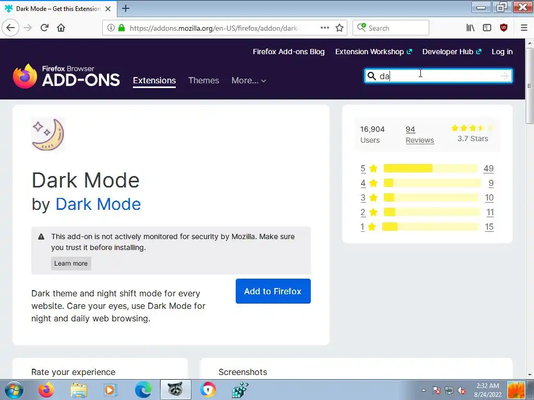
Task: Open Firefox from the taskbar
Action: 46,390
